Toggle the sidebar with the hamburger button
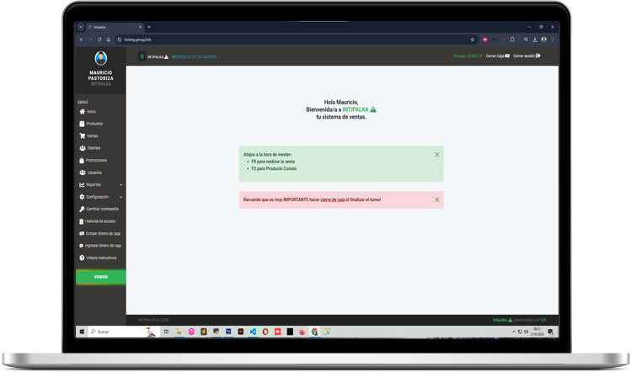Screen dimensions: 631x372 point(142,56)
